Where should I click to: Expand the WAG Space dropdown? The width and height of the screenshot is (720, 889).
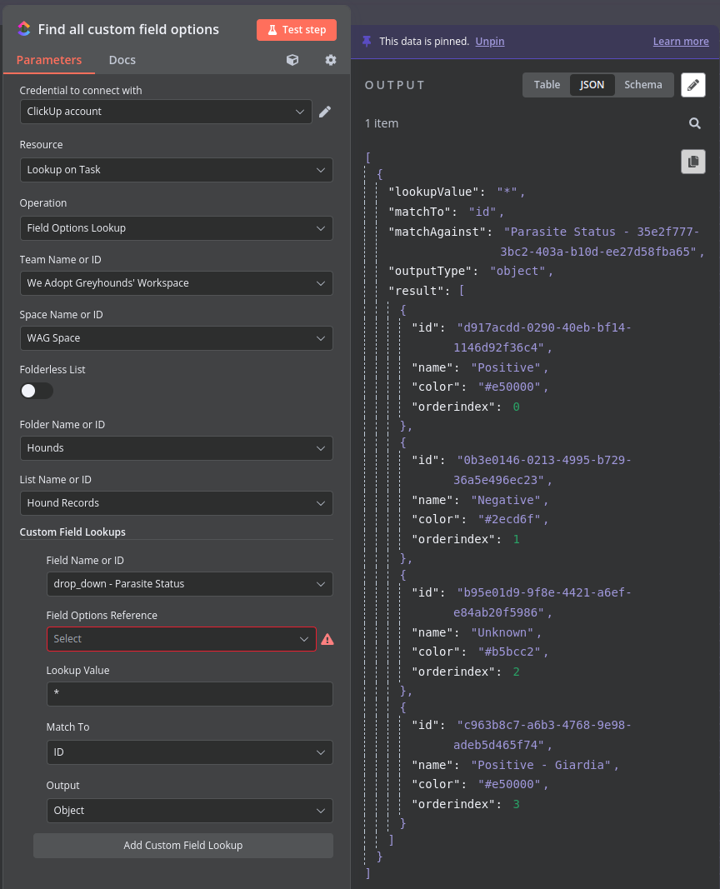(x=177, y=338)
